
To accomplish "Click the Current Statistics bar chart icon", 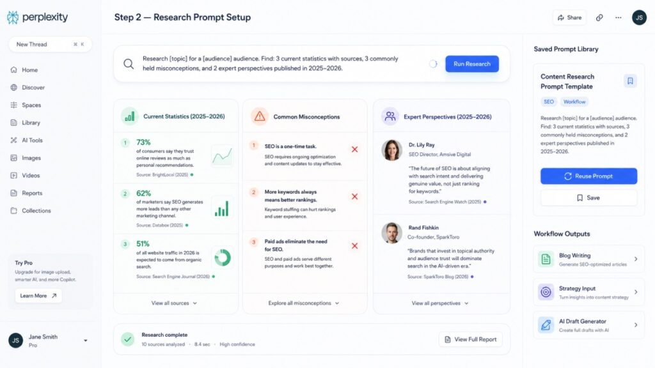I will [x=130, y=116].
